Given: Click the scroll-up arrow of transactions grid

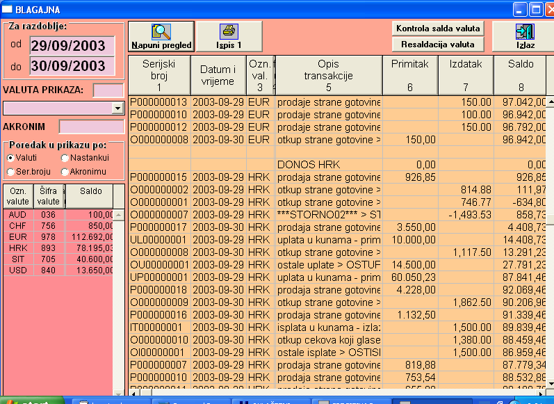Looking at the screenshot, I should click(x=550, y=103).
